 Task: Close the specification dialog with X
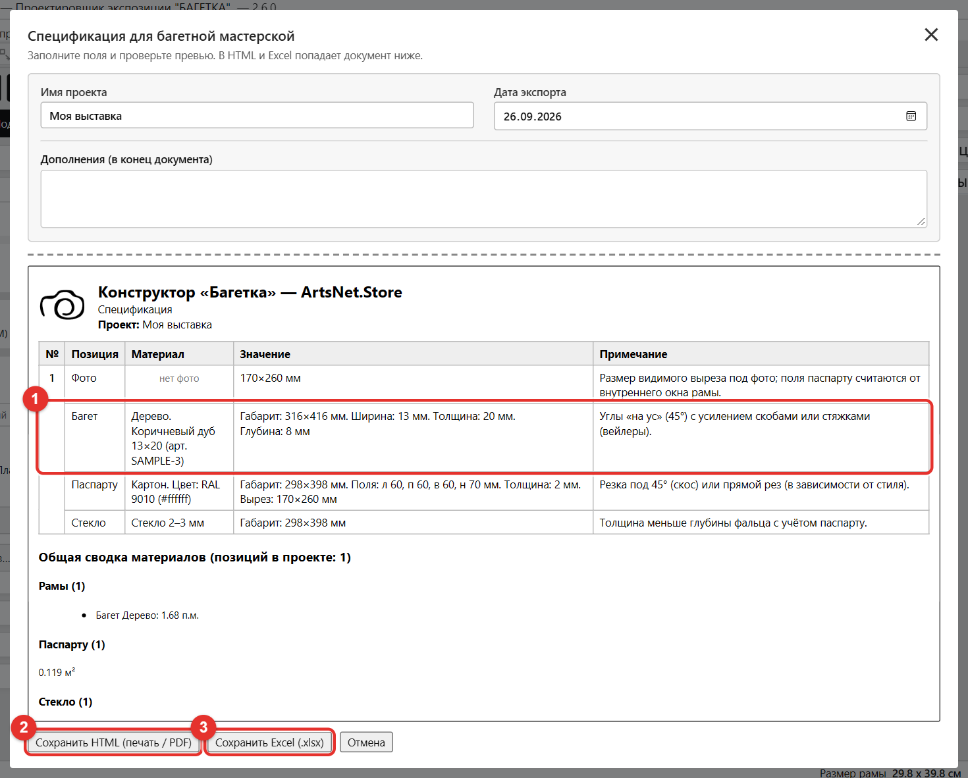tap(931, 35)
